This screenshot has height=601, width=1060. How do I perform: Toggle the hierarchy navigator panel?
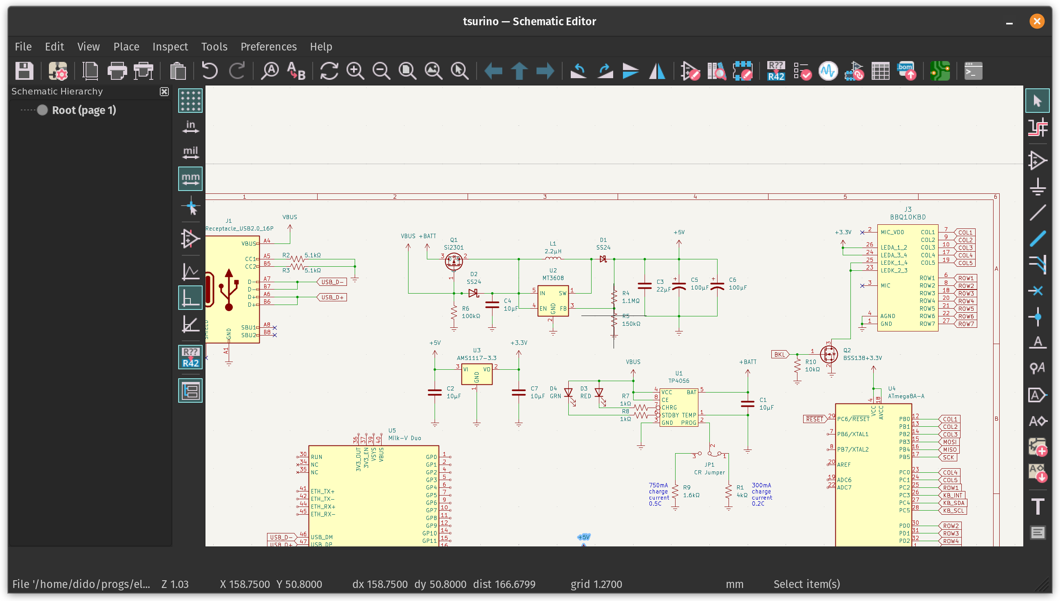(190, 390)
